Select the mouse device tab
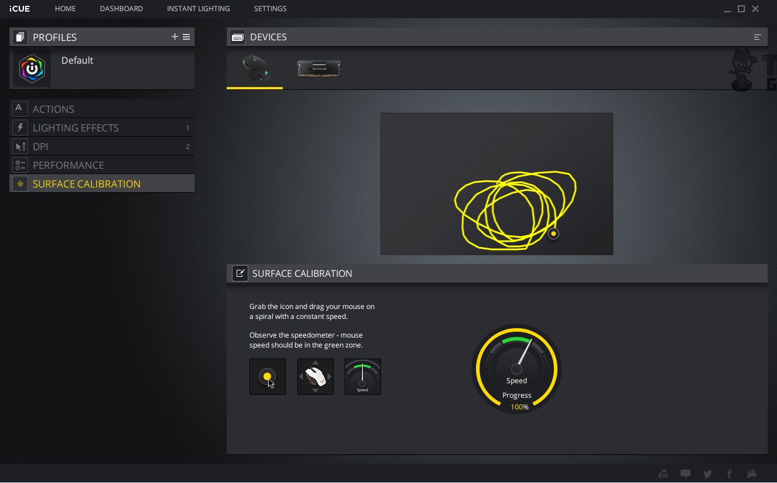This screenshot has height=483, width=777. 255,68
